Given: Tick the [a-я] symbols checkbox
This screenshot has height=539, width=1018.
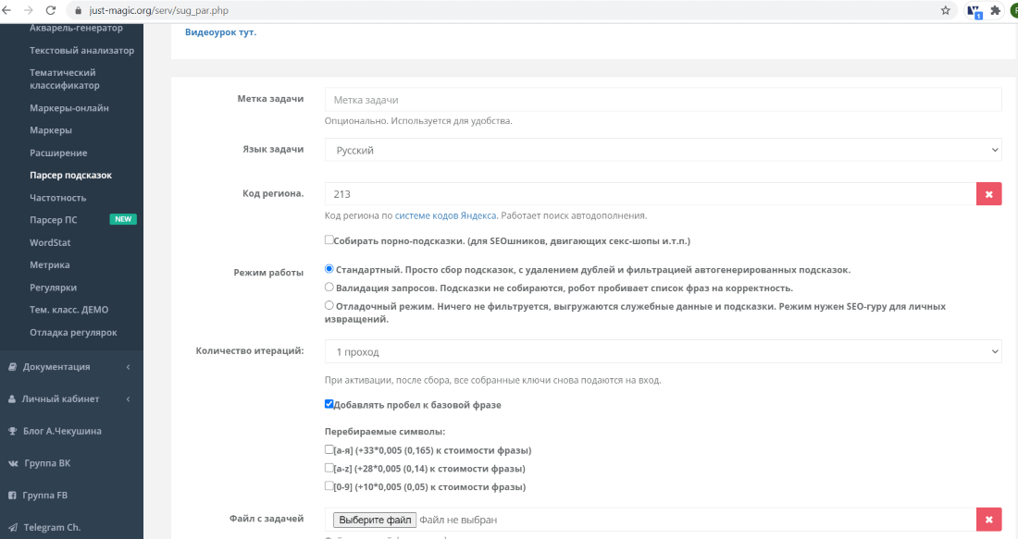Looking at the screenshot, I should (329, 448).
